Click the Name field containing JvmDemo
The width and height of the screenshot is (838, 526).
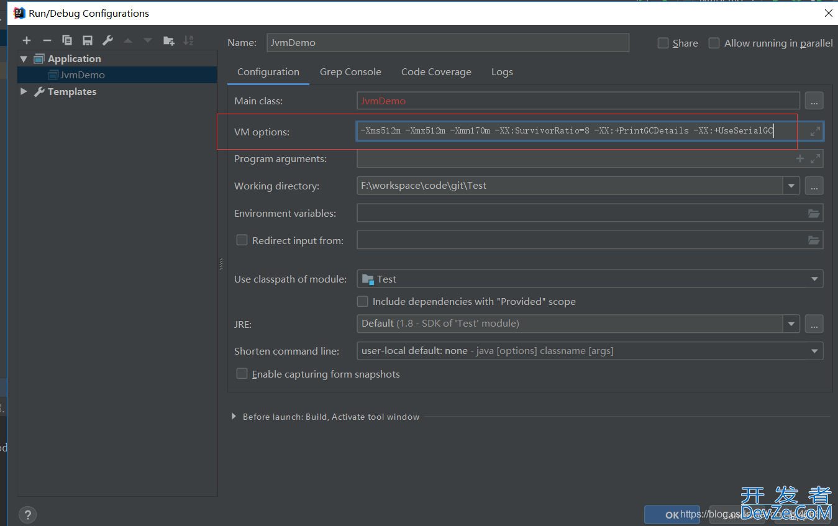[x=448, y=42]
